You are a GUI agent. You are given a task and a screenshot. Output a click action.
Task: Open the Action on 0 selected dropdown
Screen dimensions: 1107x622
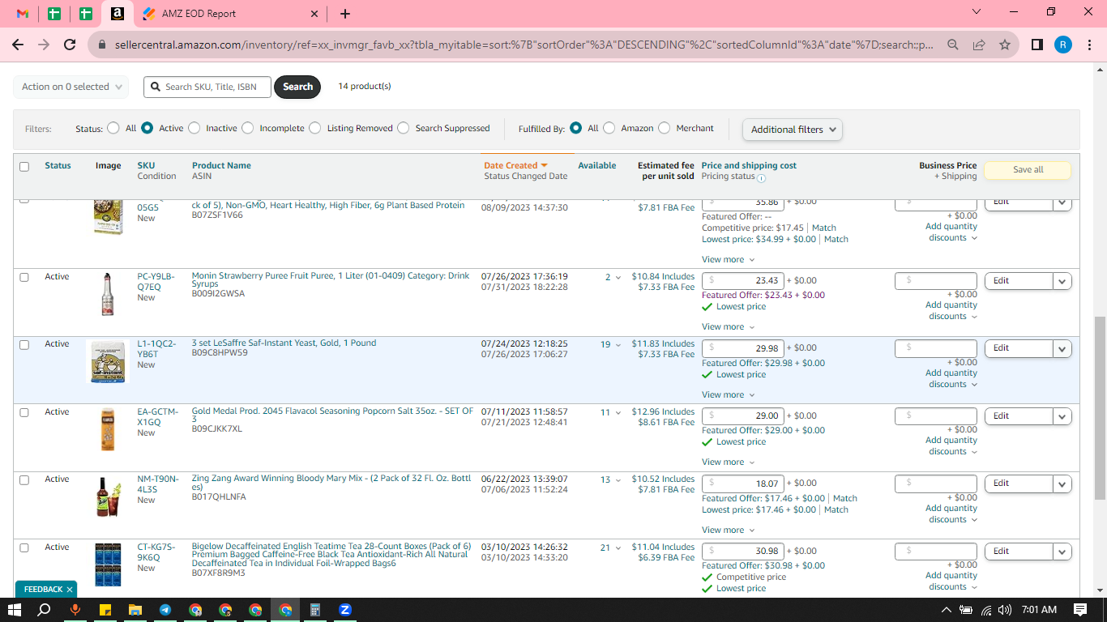click(x=71, y=87)
